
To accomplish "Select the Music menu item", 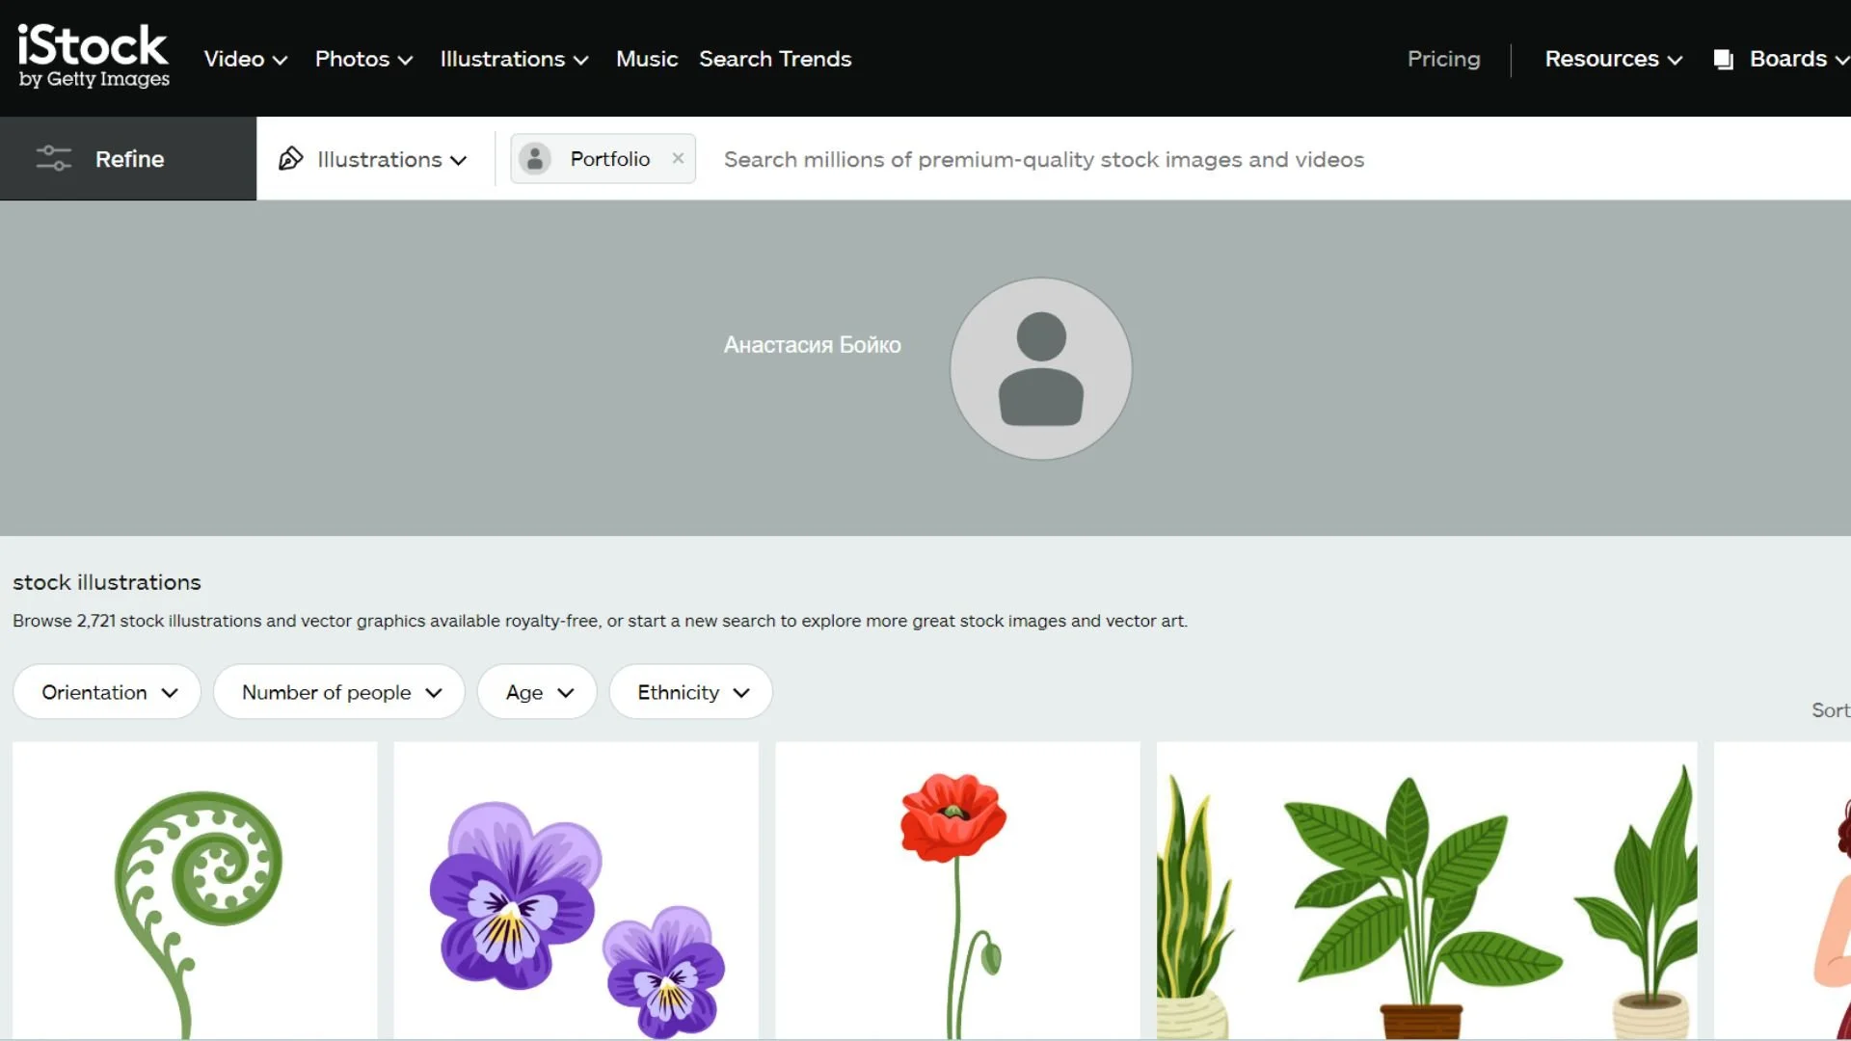I will pyautogui.click(x=646, y=59).
